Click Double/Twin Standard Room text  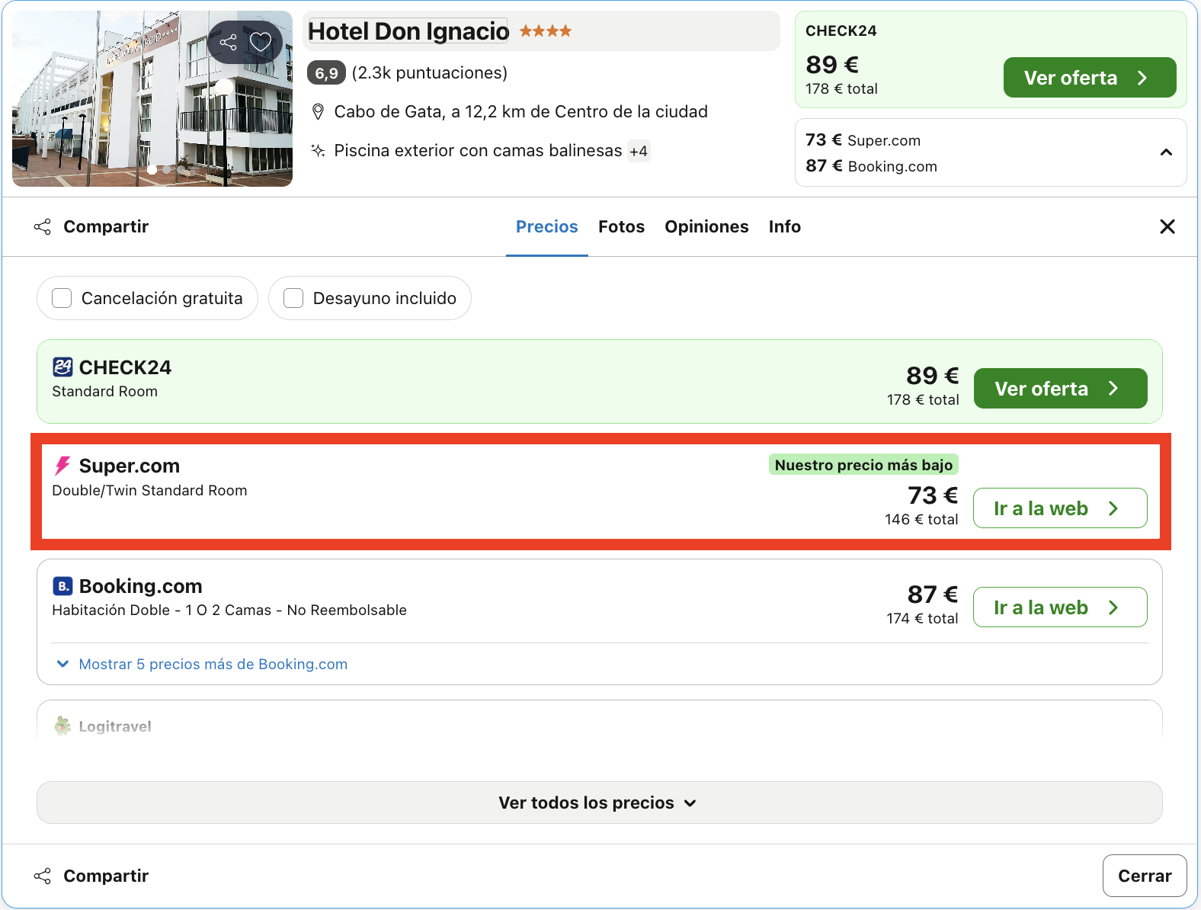(149, 490)
